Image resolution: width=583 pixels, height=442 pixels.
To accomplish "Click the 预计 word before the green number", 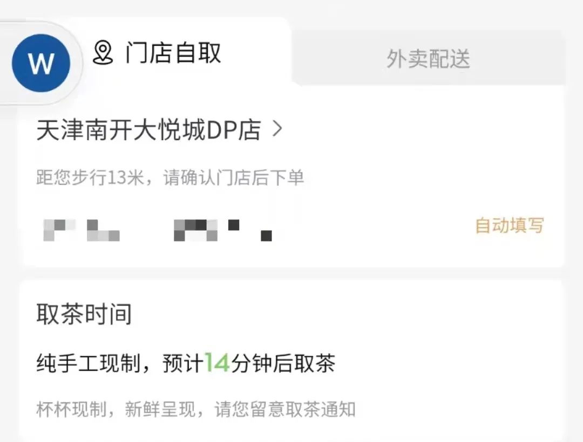I will [x=184, y=363].
